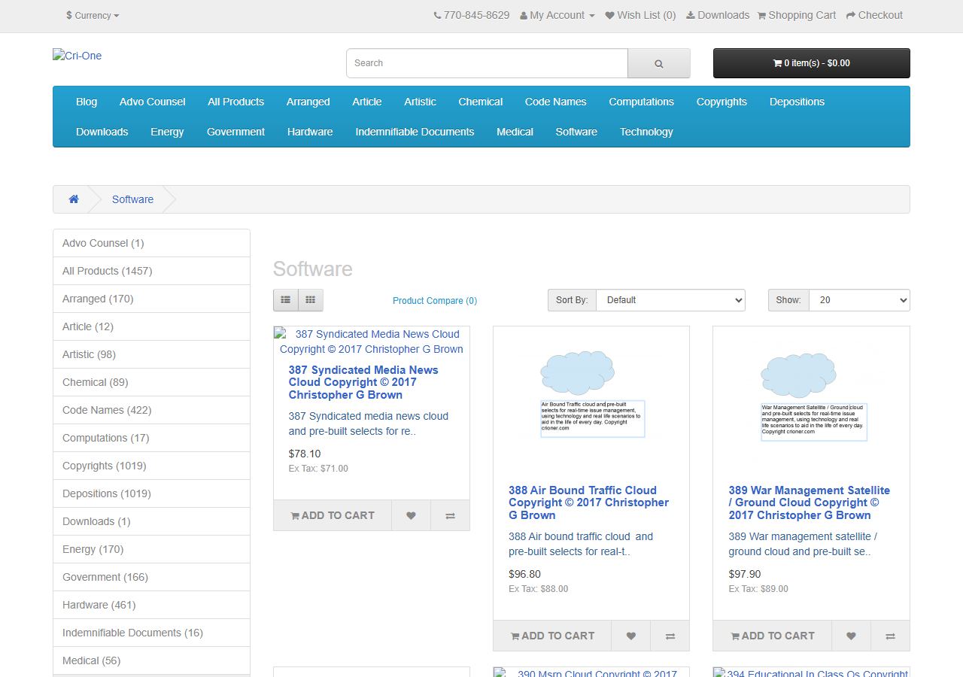Switch to grid view
Screen dimensions: 963x677
[x=311, y=300]
